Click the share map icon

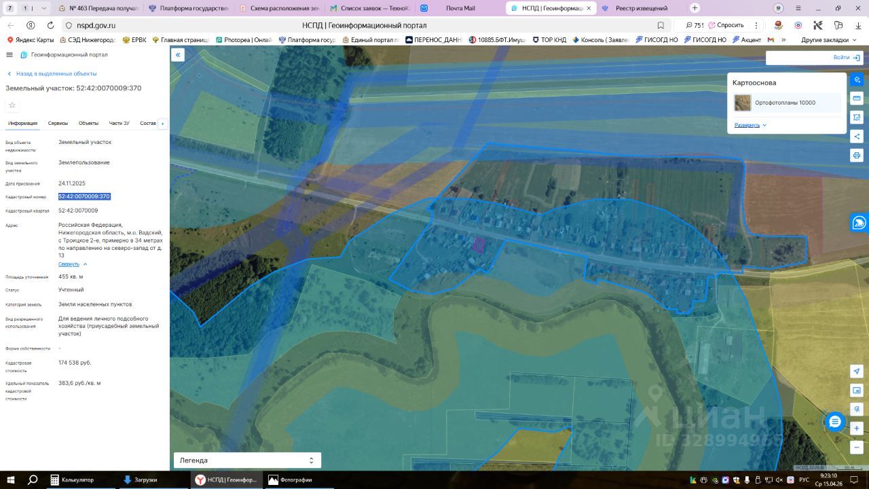pyautogui.click(x=857, y=137)
